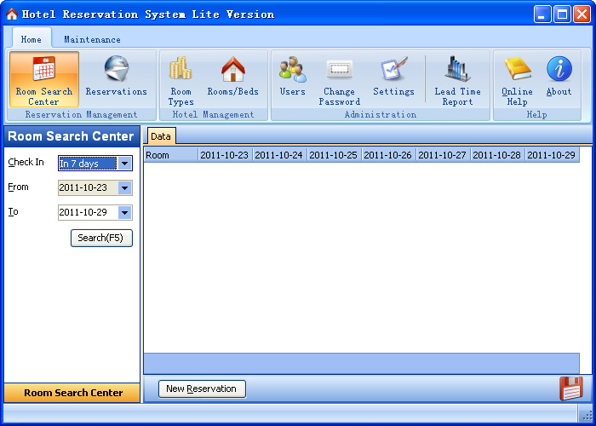Close the Hotel Reservation System window
The width and height of the screenshot is (596, 426).
point(582,14)
